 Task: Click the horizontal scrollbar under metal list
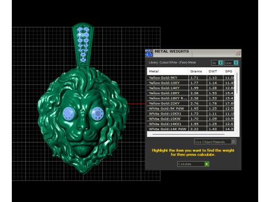click(x=188, y=134)
